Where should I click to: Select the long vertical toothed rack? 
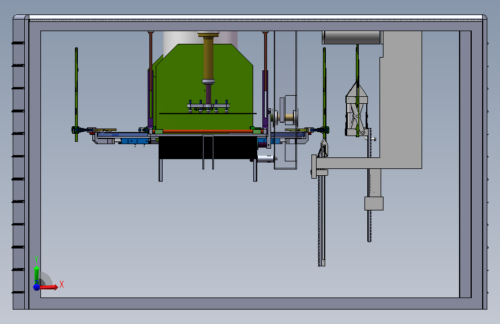pyautogui.click(x=321, y=220)
